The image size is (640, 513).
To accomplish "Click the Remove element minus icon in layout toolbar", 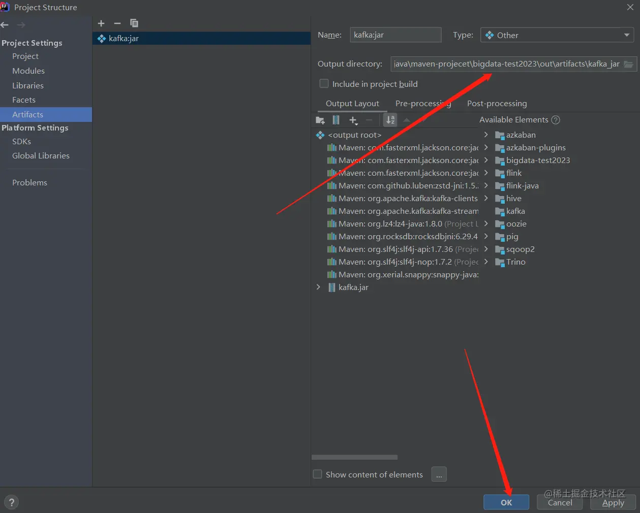I will point(369,120).
